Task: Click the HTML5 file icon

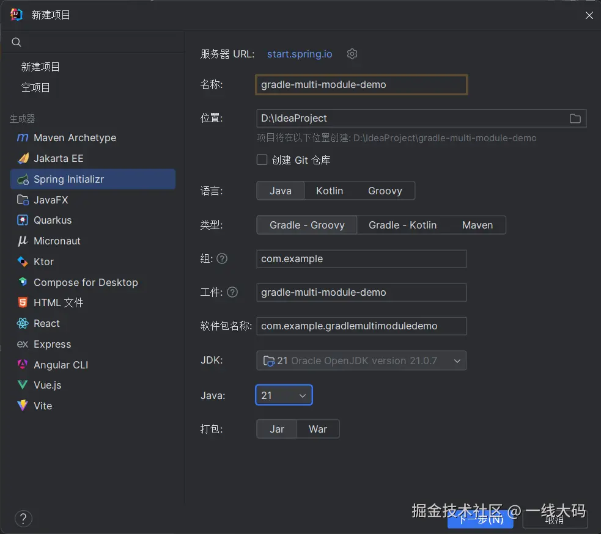Action: tap(23, 302)
